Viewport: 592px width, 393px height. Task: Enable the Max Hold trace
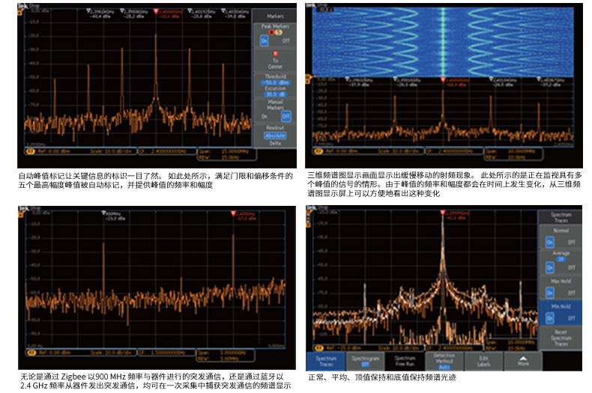549,291
